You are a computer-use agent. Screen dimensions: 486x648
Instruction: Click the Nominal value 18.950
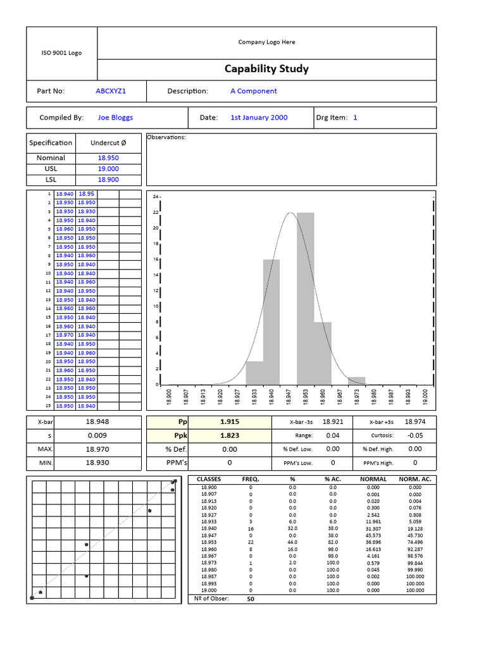point(108,158)
